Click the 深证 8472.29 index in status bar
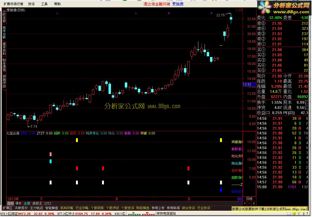Viewport: 312px width, 217px height. 21,214
